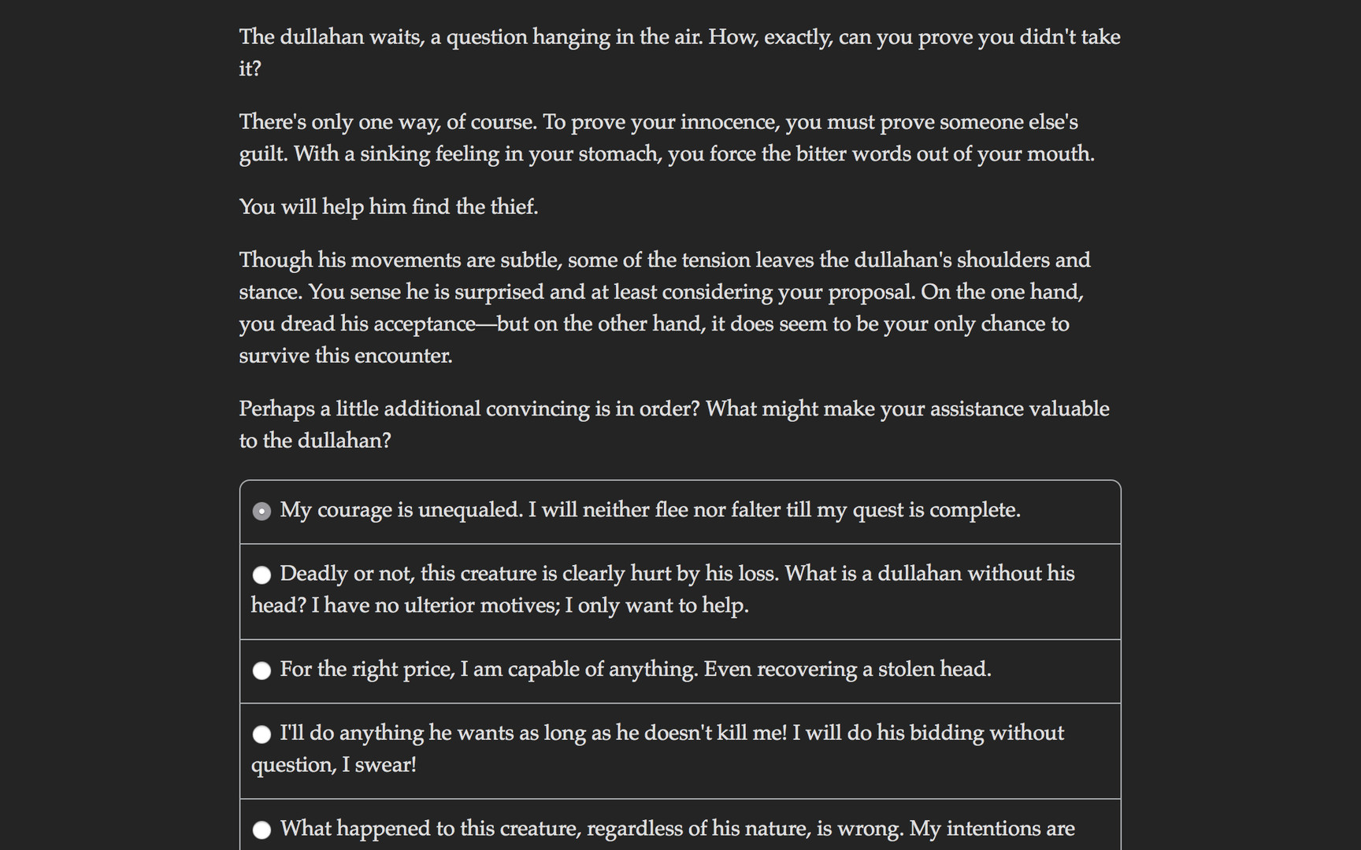Viewport: 1361px width, 850px height.
Task: Choose "What happened to this creature" response
Action: 677,829
